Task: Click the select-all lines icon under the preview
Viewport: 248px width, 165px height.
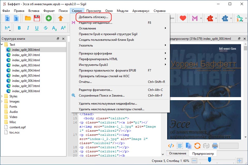Action: tap(180, 146)
